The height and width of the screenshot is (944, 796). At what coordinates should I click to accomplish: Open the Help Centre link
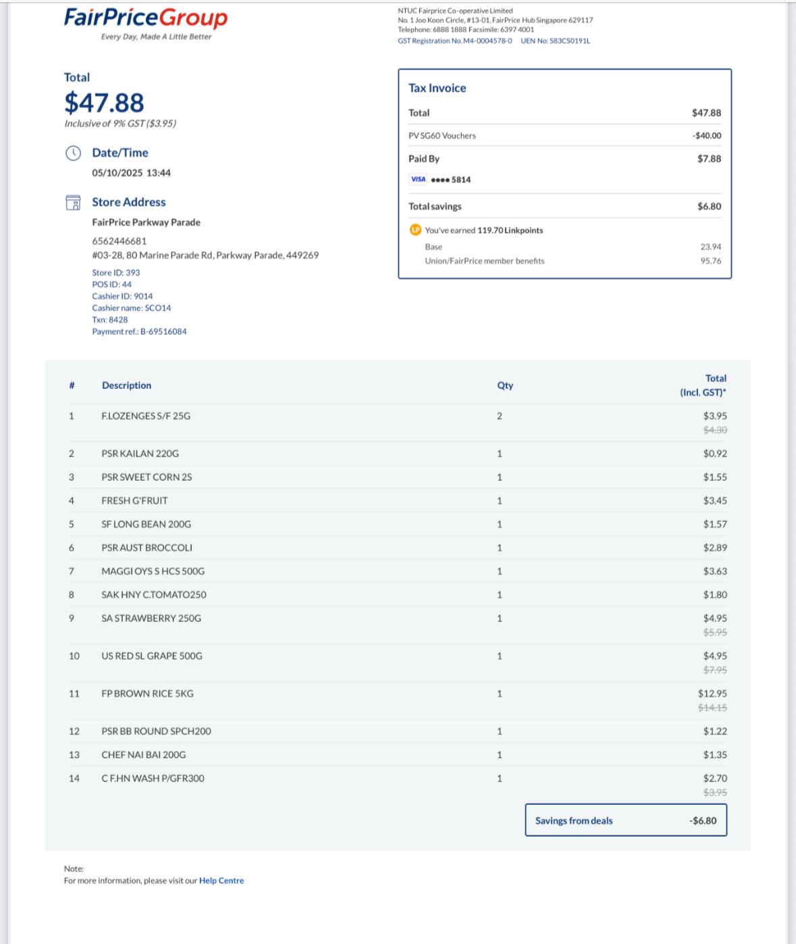[221, 881]
